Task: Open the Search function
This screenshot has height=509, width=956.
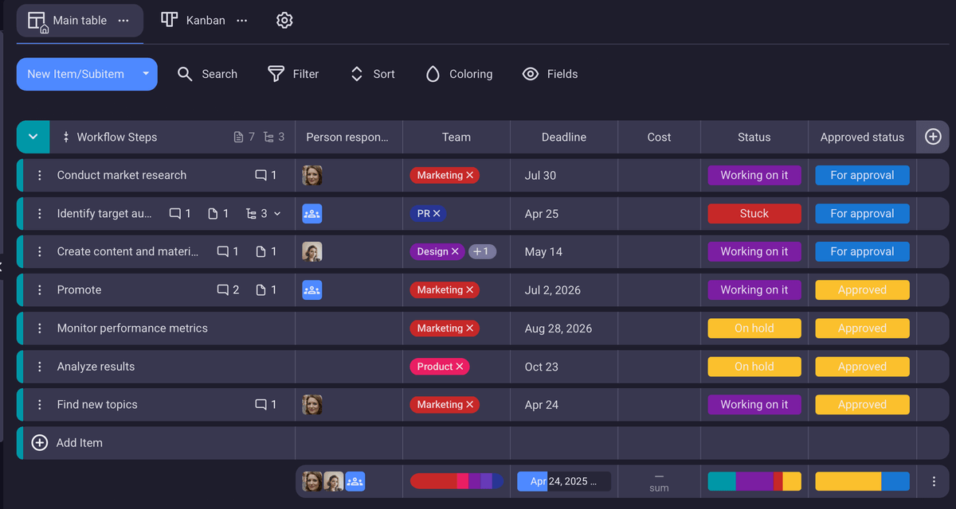Action: pos(208,74)
